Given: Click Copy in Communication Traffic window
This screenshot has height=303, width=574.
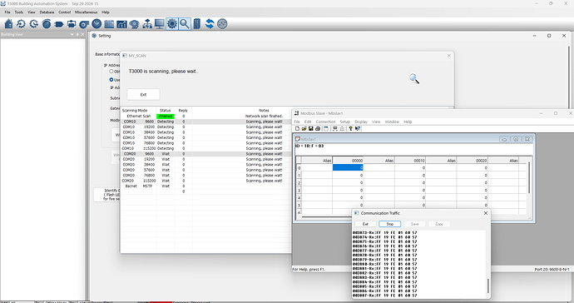Looking at the screenshot, I should click(x=439, y=224).
